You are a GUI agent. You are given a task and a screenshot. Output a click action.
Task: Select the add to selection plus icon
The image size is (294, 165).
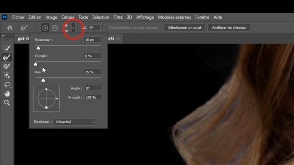[x=45, y=28]
